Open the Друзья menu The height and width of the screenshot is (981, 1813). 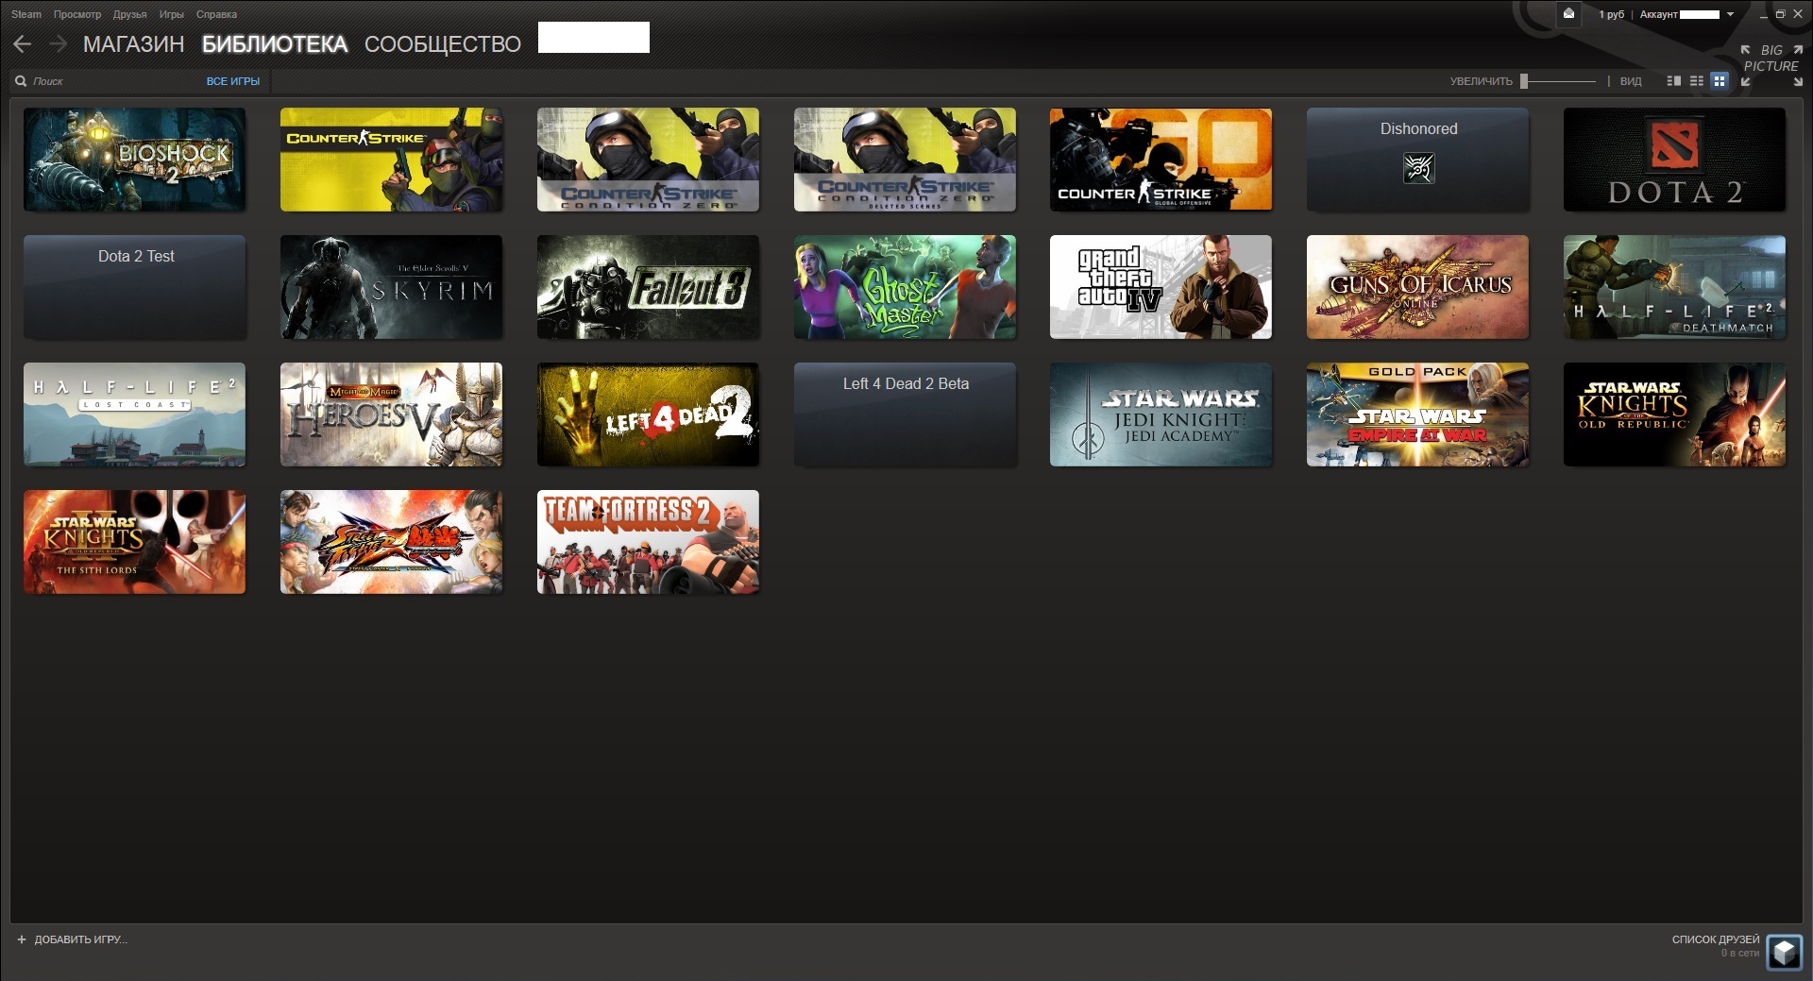pyautogui.click(x=129, y=14)
